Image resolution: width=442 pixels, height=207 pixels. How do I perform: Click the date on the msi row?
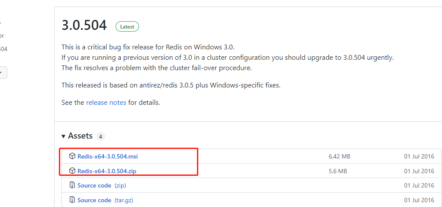[x=419, y=156]
